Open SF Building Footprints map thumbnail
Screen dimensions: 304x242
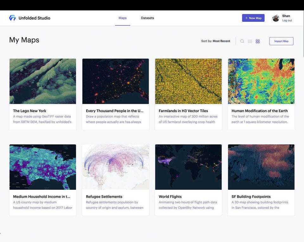261,167
